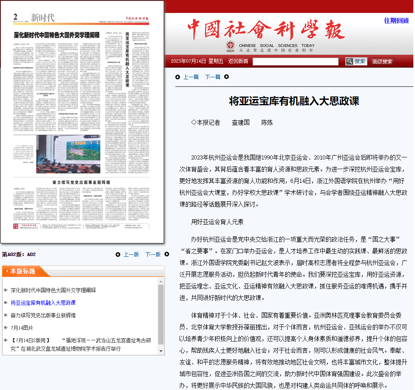Go to the previous page via 上一版
The image size is (415, 390).
[131, 254]
